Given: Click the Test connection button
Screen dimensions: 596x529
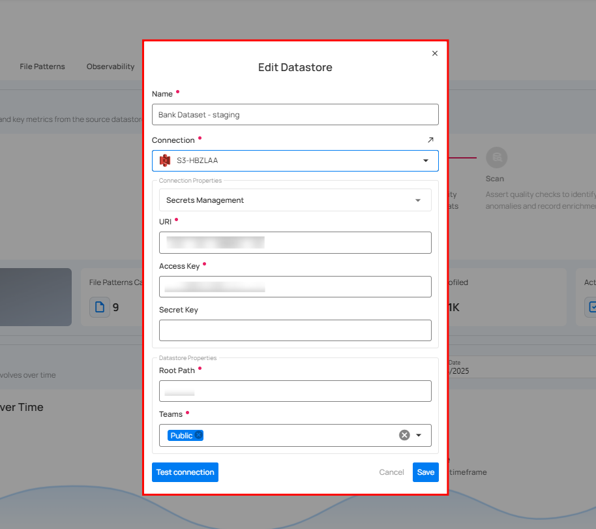Looking at the screenshot, I should 185,472.
